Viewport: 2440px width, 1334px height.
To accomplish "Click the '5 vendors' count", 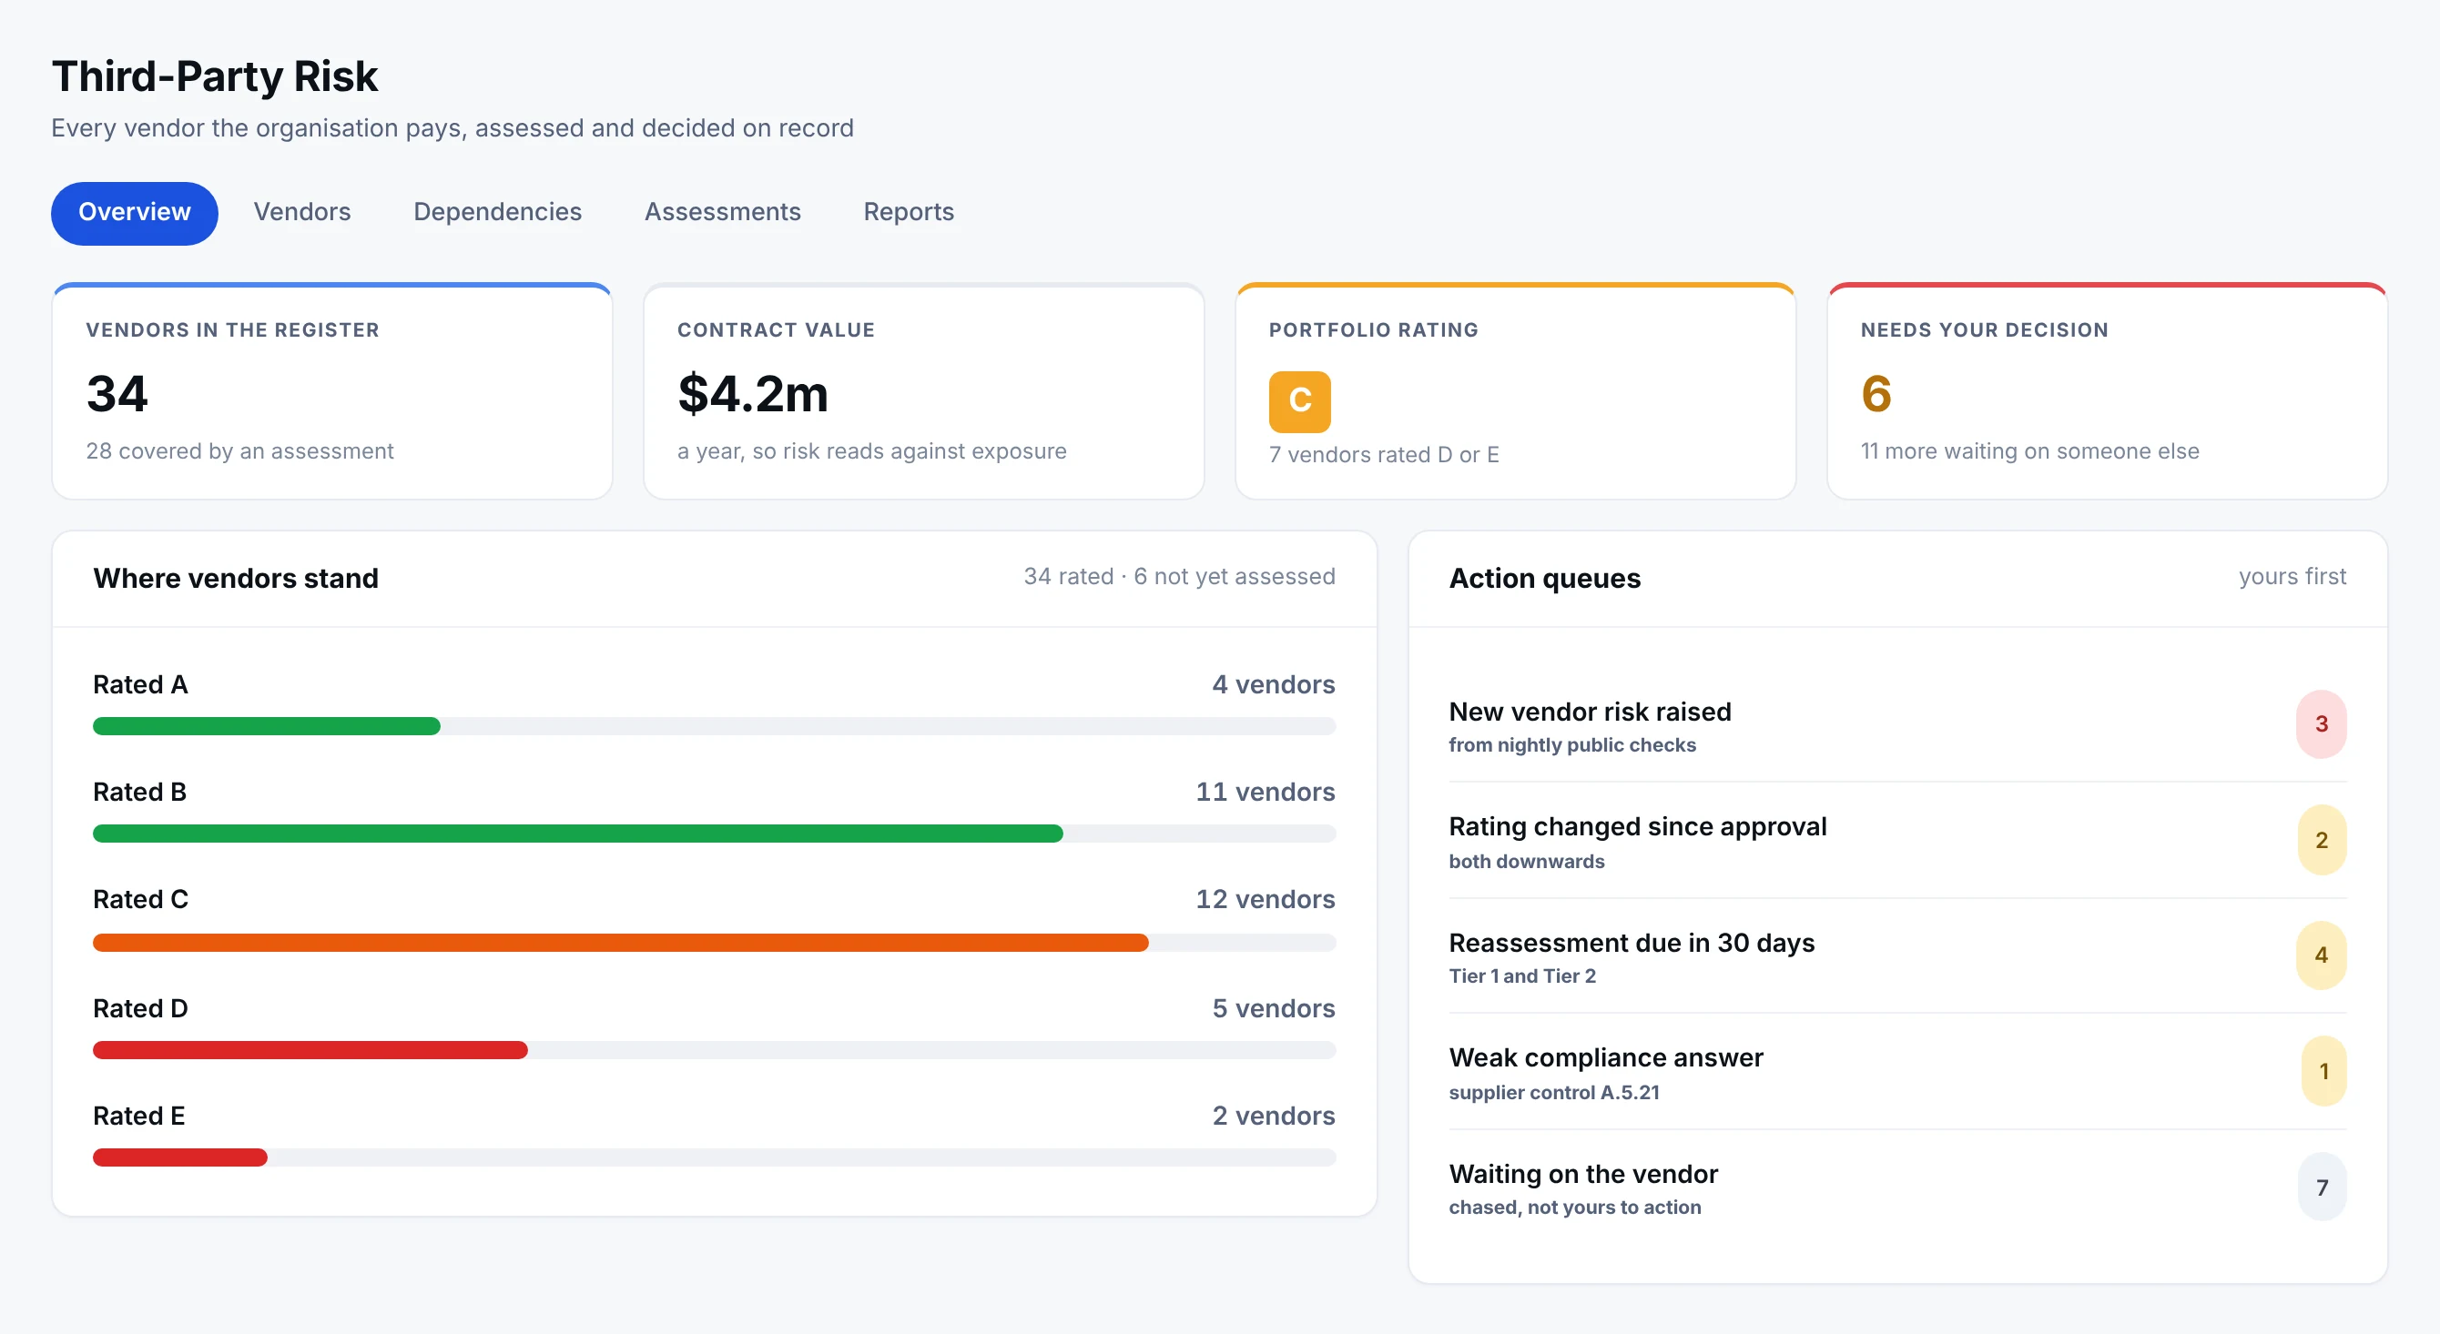I will click(x=1273, y=1008).
